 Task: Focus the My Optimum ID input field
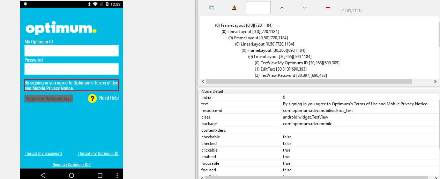(72, 51)
